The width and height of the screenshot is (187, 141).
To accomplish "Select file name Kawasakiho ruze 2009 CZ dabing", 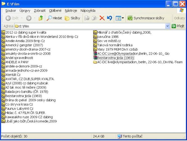I will pos(29,117).
